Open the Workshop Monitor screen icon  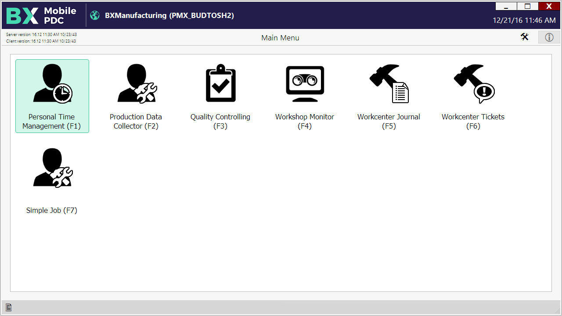point(305,84)
